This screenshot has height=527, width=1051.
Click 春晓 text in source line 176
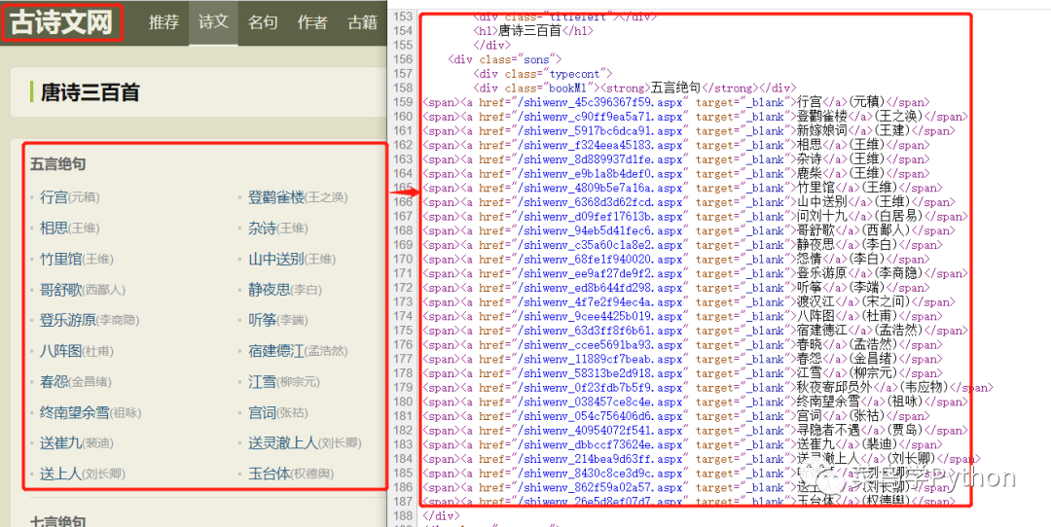click(809, 345)
